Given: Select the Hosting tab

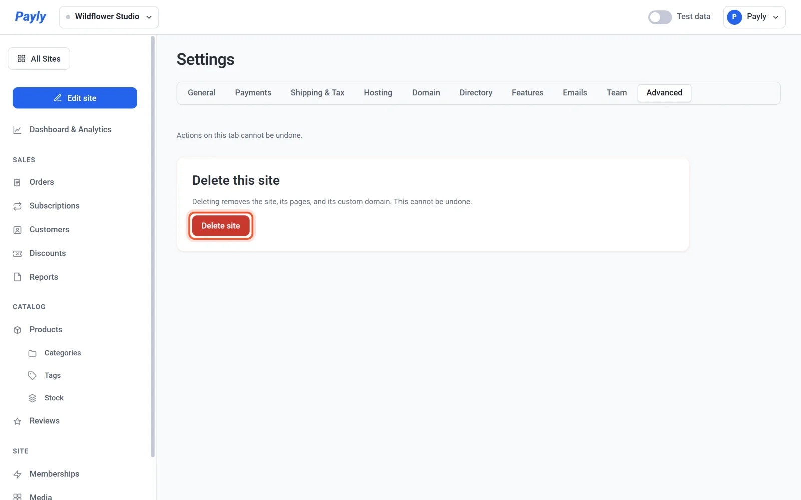Looking at the screenshot, I should click(x=378, y=93).
